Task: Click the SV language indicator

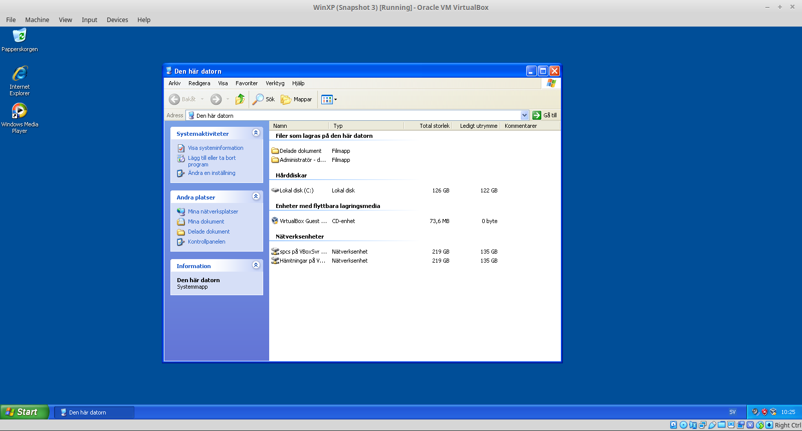Action: click(732, 412)
